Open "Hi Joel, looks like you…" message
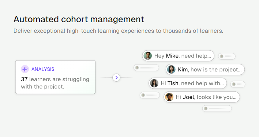259x137 pixels. [202, 97]
